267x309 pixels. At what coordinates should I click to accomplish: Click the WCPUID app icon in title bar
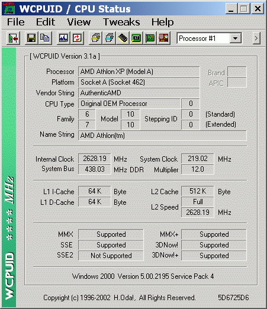pyautogui.click(x=9, y=8)
